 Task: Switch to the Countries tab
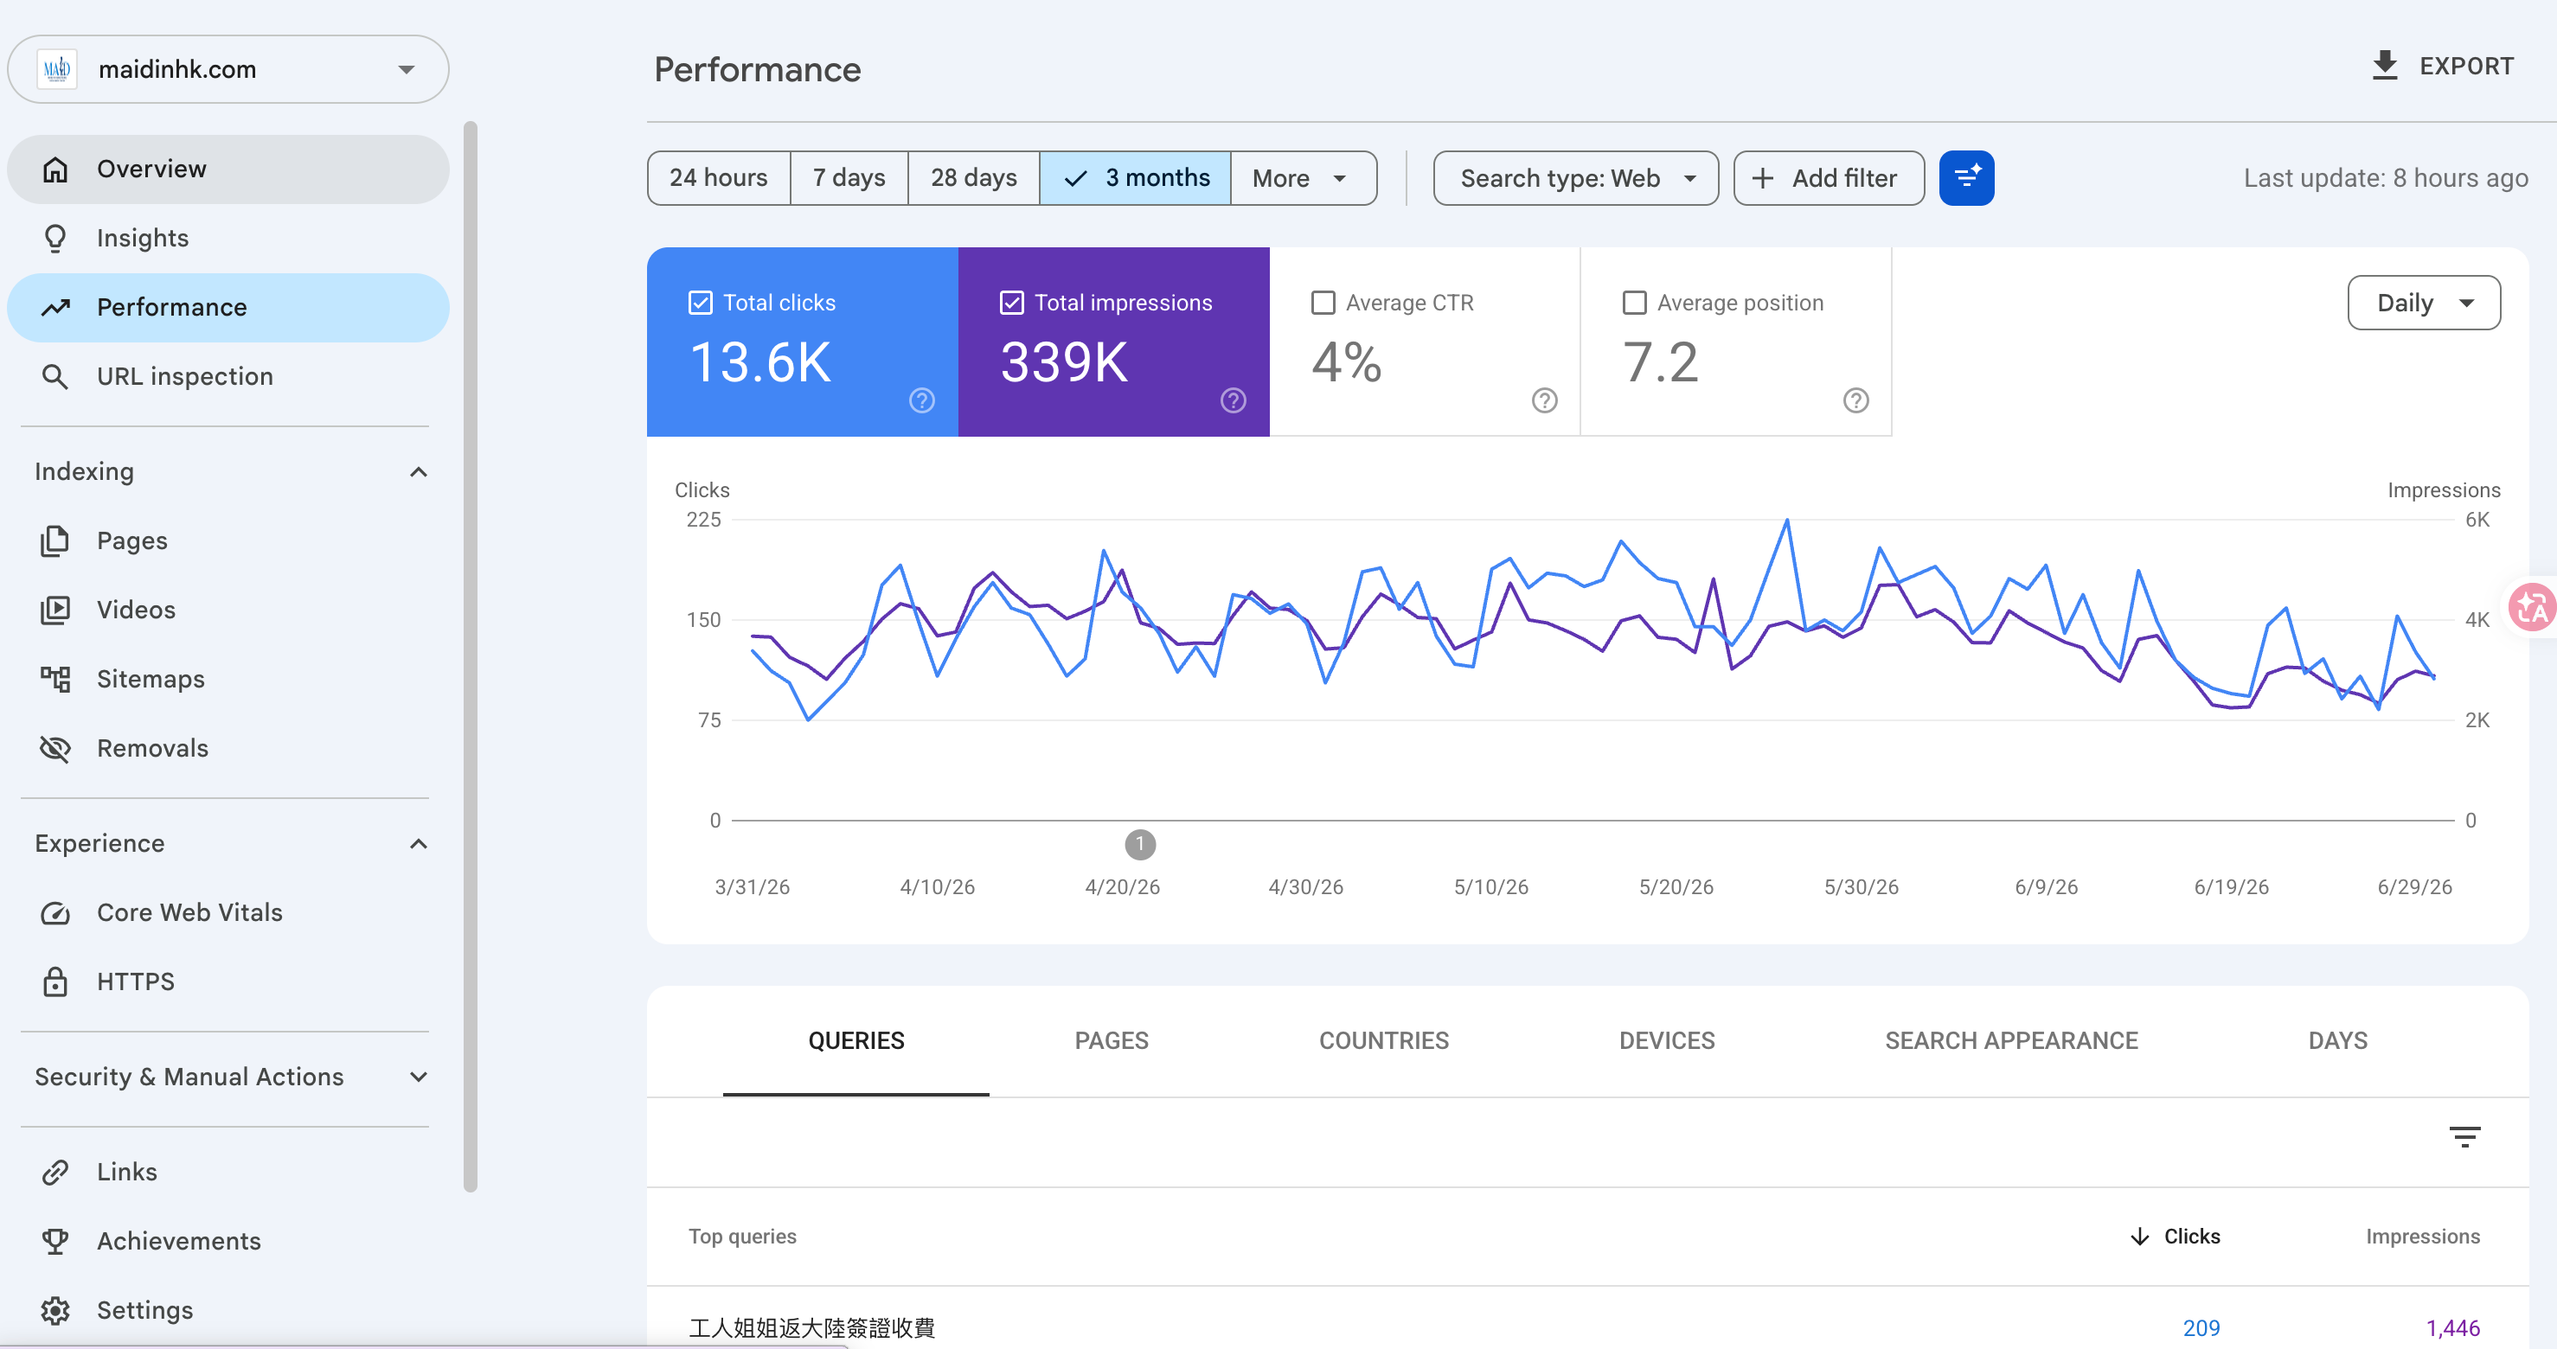[x=1382, y=1040]
